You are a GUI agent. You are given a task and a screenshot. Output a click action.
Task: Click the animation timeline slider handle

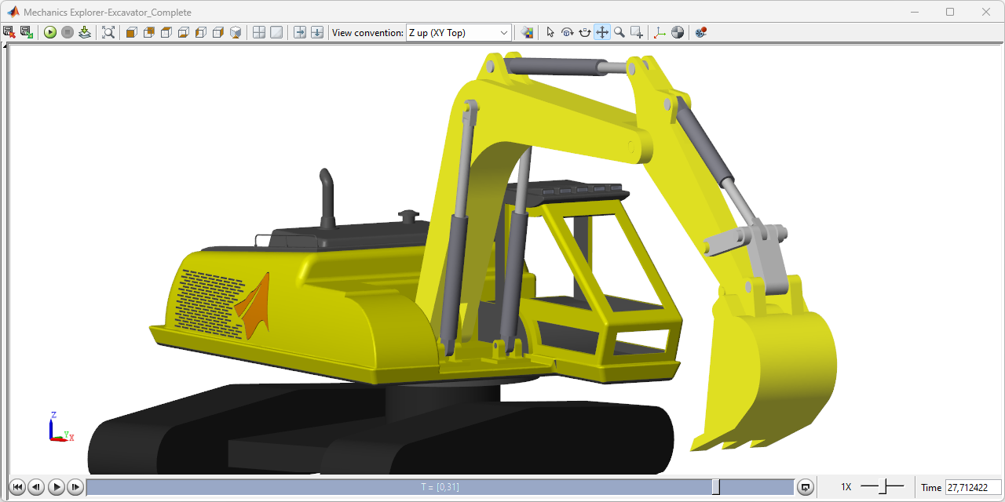(715, 487)
